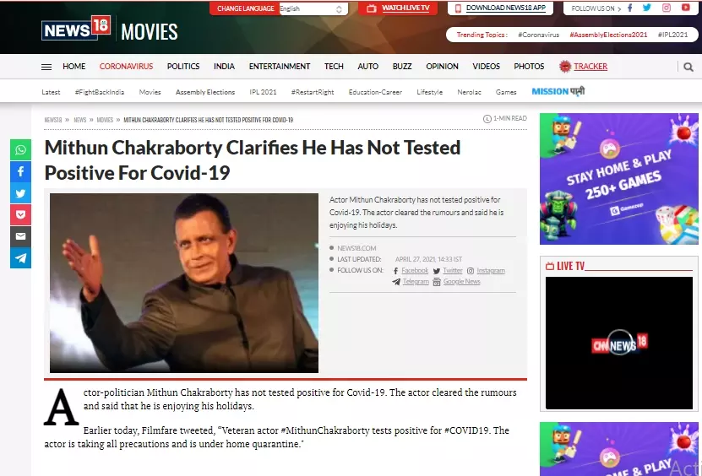
Task: Open the hamburger menu beside HOME
Action: [46, 68]
